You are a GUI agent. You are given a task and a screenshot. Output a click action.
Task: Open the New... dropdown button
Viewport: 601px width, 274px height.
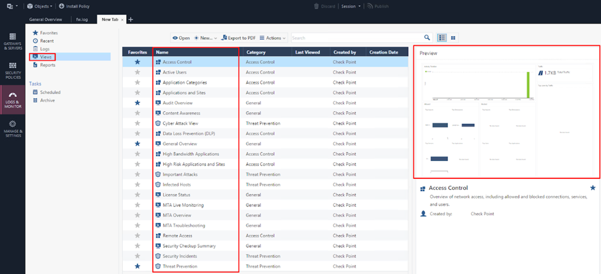tap(205, 38)
